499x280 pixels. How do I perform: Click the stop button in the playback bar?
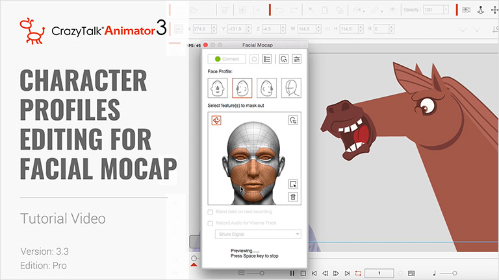303,274
